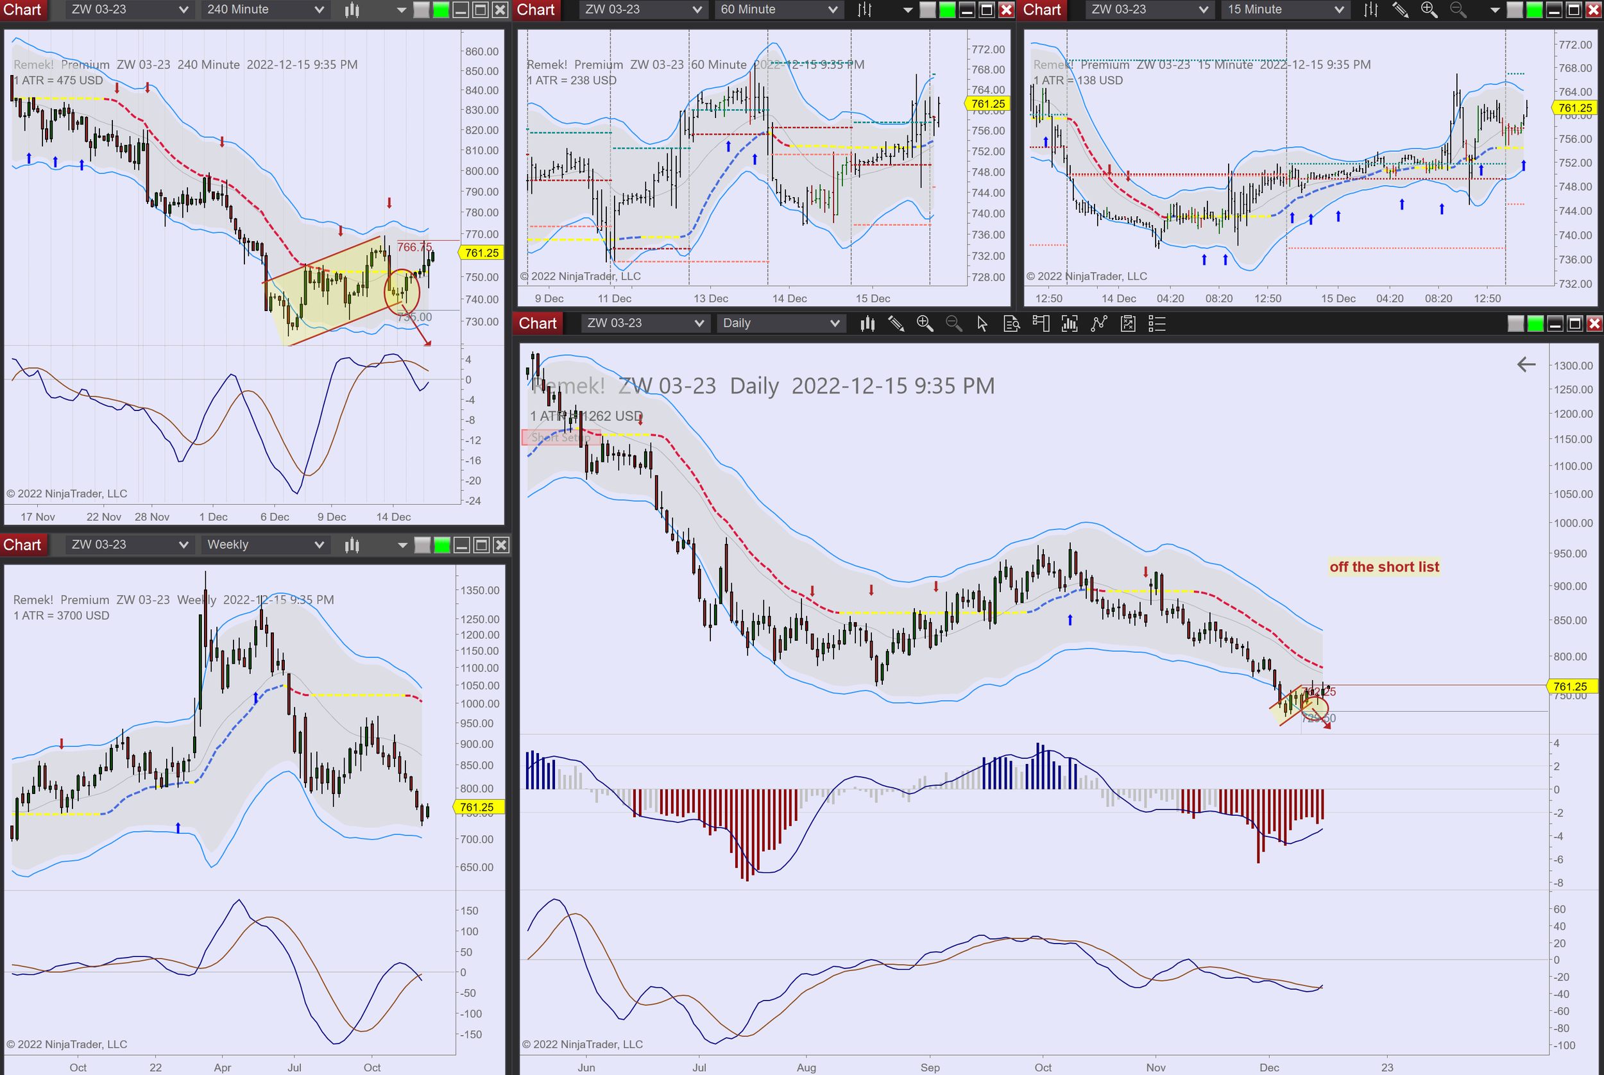Screen dimensions: 1604x1075
Task: Click the Chart tab of 60 Minute window
Action: click(536, 10)
